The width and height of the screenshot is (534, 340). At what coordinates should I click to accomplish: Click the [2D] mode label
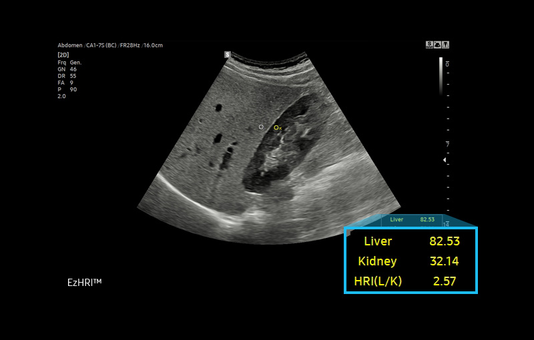tap(64, 55)
